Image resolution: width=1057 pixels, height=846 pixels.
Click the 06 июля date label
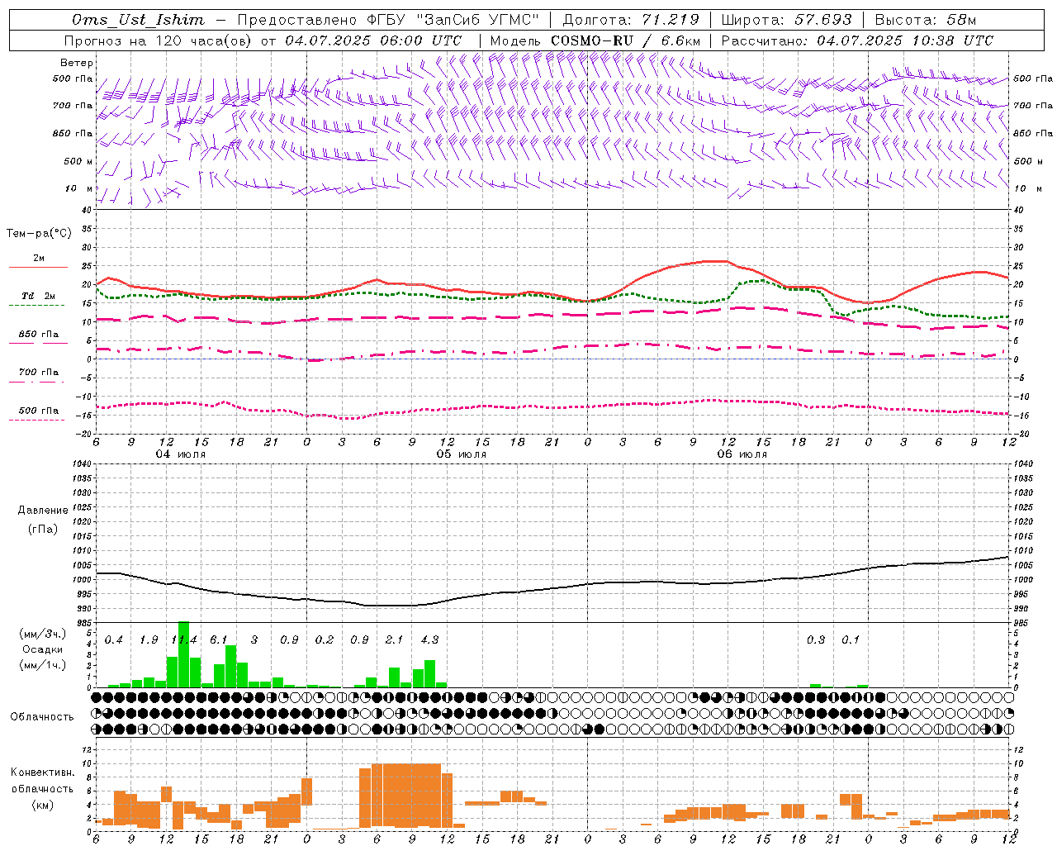pyautogui.click(x=742, y=454)
